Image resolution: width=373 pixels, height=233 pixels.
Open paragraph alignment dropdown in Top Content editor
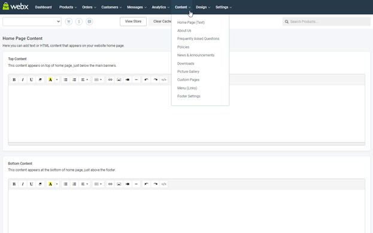click(x=84, y=79)
